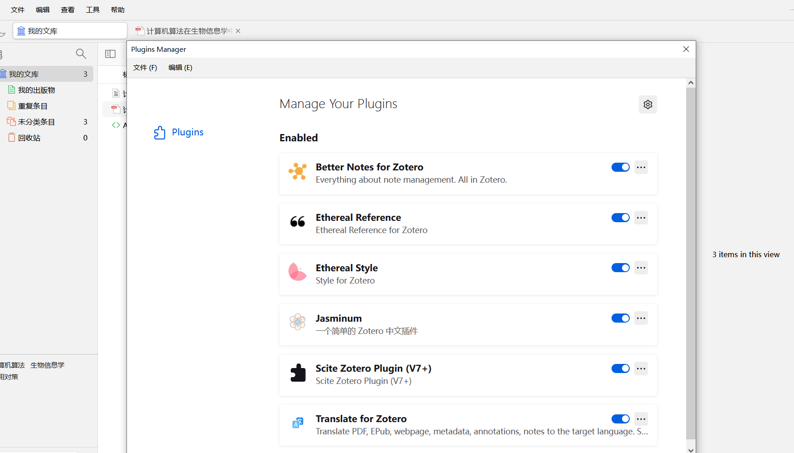Click the code-brackets item icon in list
Image resolution: width=794 pixels, height=453 pixels.
(x=116, y=125)
